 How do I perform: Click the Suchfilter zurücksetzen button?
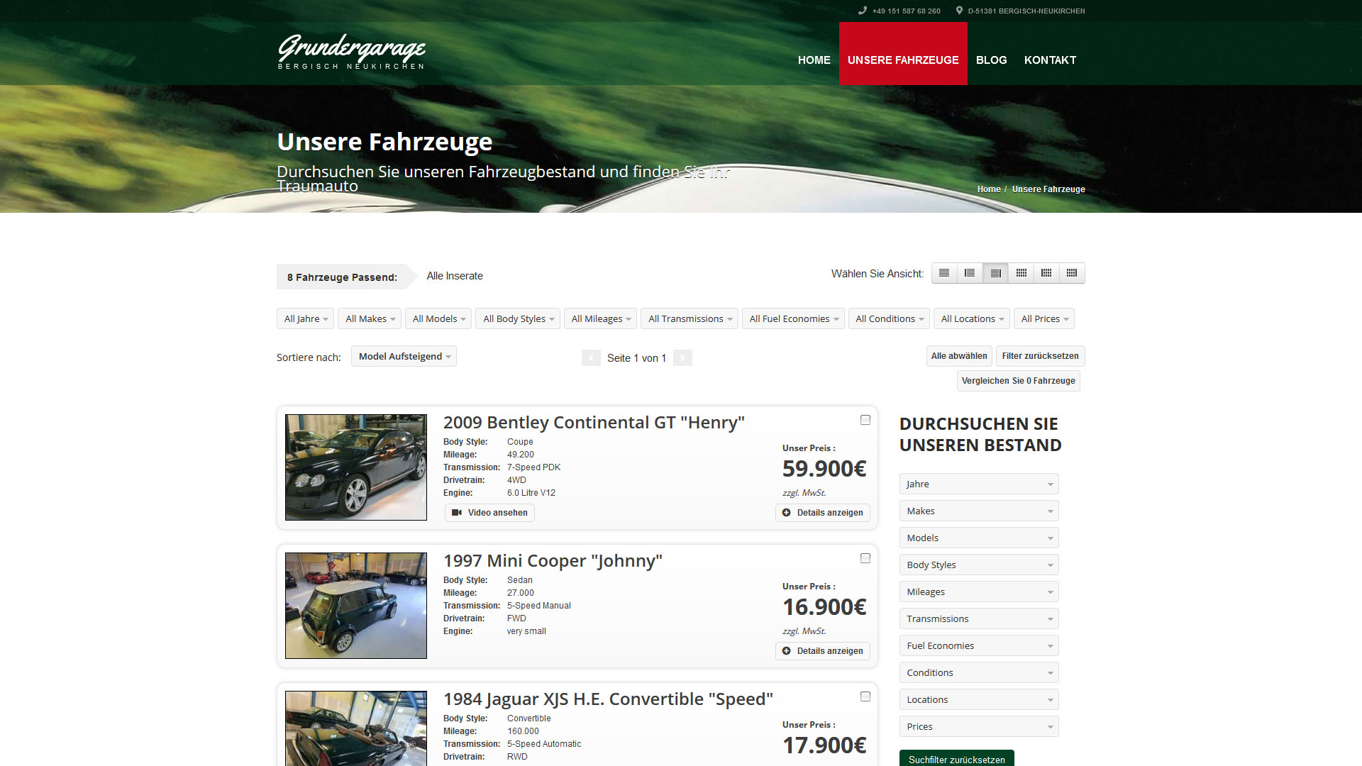point(956,758)
